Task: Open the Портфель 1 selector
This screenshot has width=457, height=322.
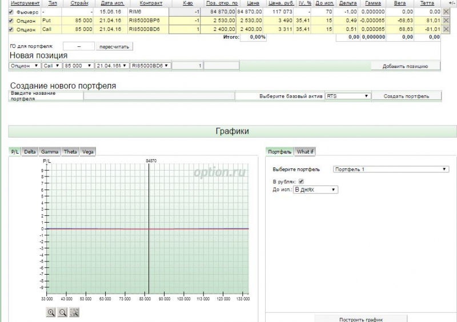Action: pos(391,169)
